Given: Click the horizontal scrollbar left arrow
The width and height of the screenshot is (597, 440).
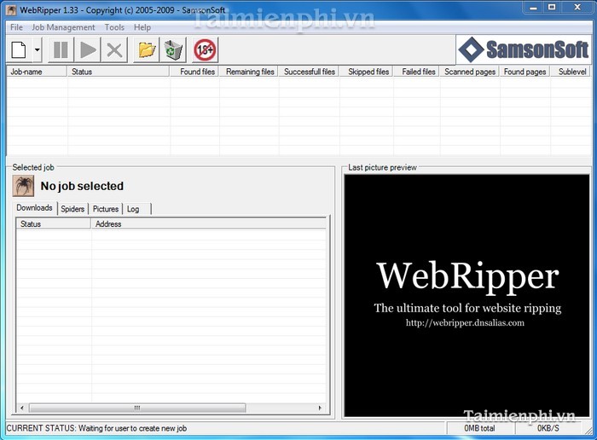Looking at the screenshot, I should 22,408.
